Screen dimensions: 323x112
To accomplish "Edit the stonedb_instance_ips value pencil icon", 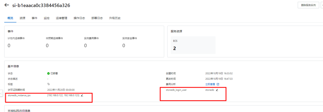I will [x=82, y=95].
